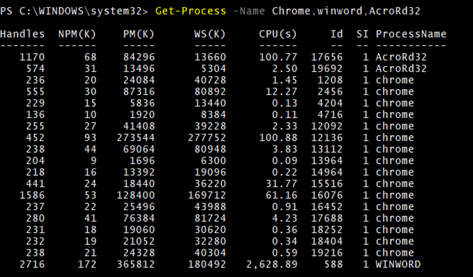
Task: Click the chrome process Id 15516
Action: coord(327,184)
